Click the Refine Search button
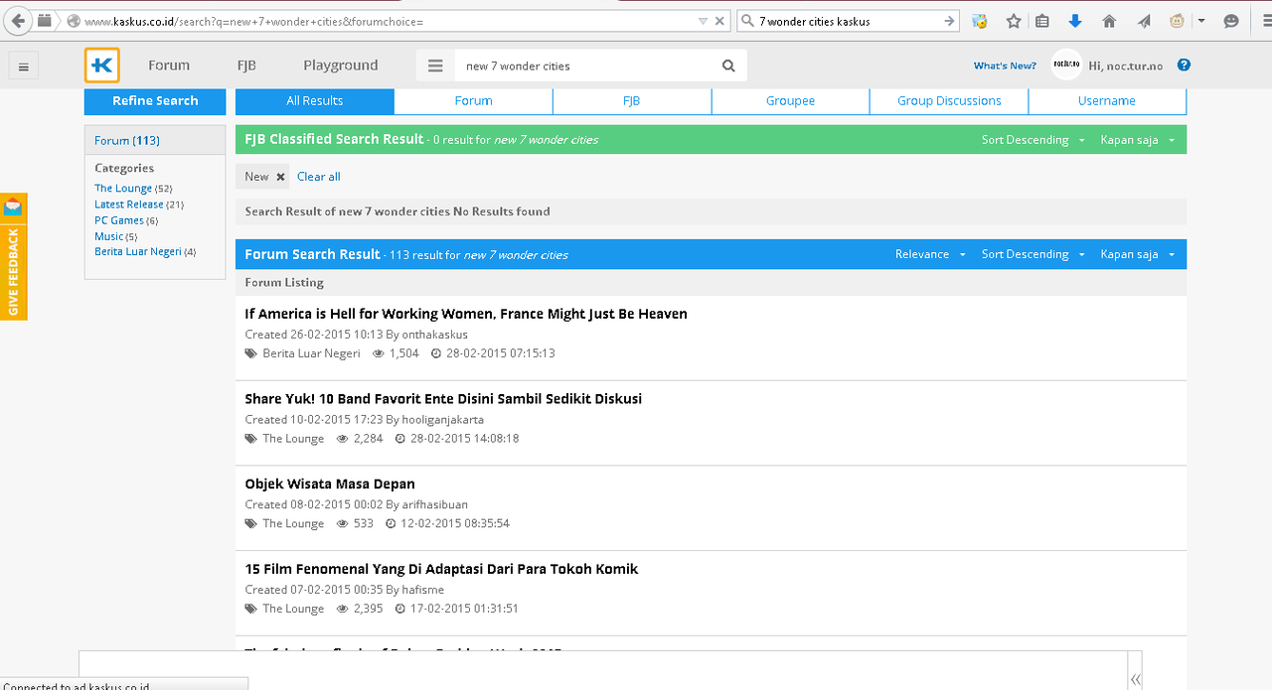Viewport: 1272px width, 690px height. (x=155, y=101)
